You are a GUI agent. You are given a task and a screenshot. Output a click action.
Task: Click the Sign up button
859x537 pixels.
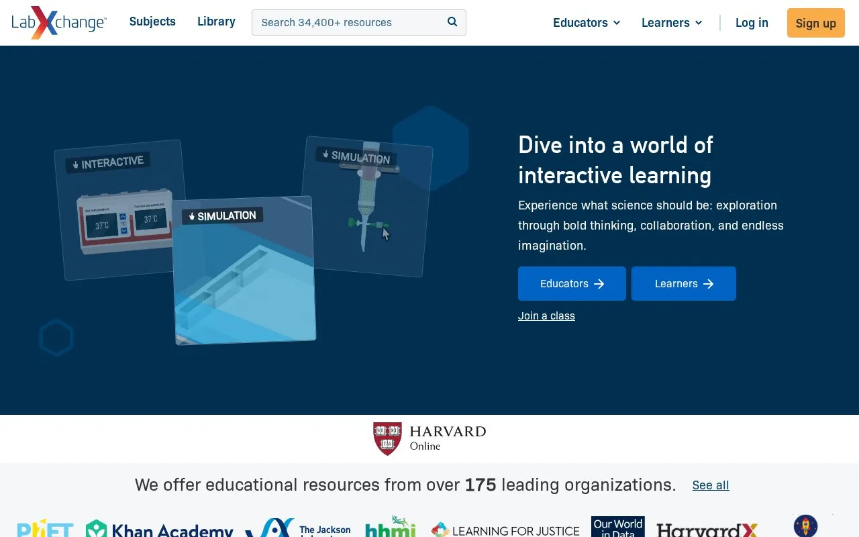click(816, 23)
